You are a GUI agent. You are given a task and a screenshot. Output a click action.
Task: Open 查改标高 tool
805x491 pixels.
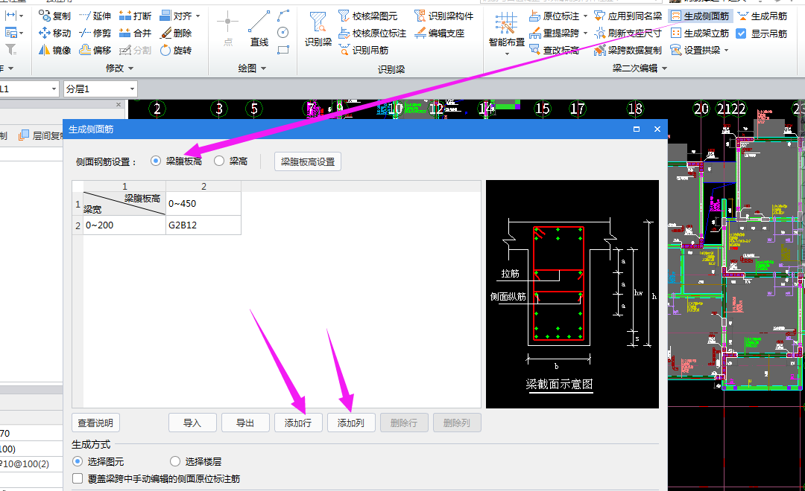coord(554,51)
